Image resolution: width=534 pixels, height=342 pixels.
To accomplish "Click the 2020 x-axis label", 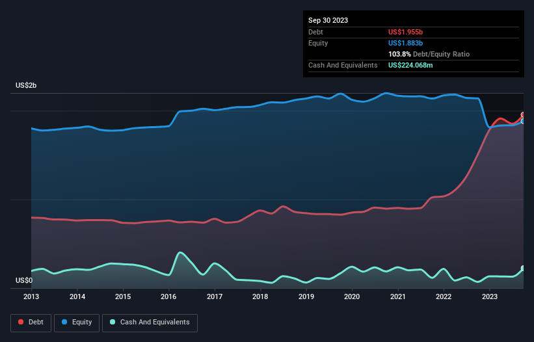I will [x=352, y=296].
